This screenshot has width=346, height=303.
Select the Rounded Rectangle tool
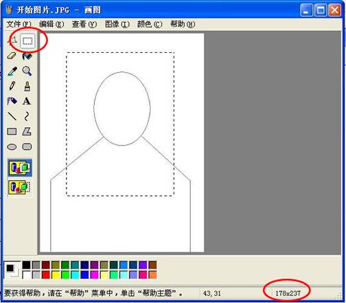[27, 146]
